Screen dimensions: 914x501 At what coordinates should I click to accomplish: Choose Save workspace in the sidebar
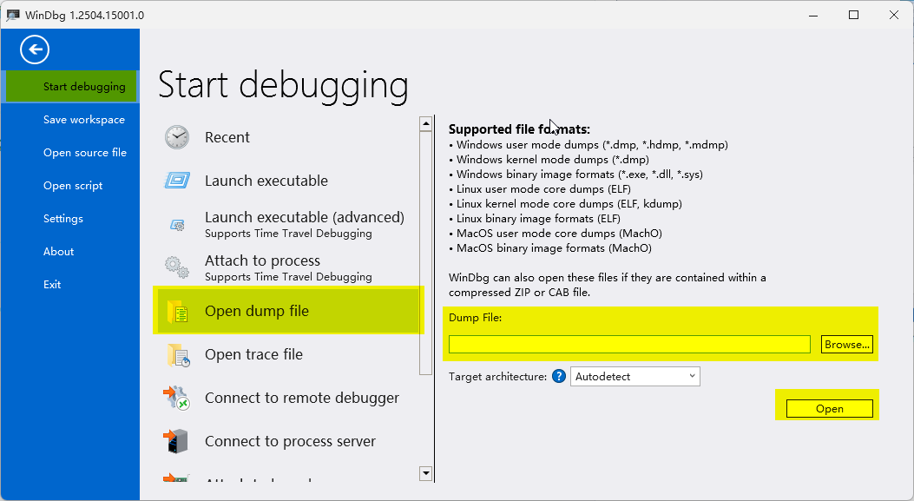pos(84,120)
